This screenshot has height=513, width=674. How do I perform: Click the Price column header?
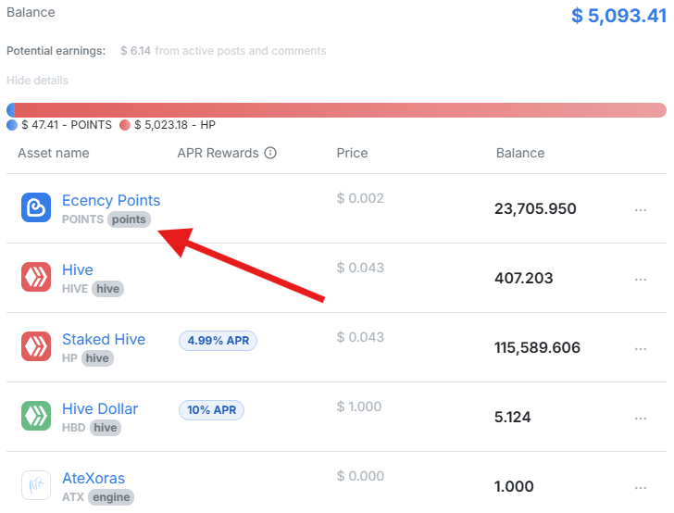point(352,153)
